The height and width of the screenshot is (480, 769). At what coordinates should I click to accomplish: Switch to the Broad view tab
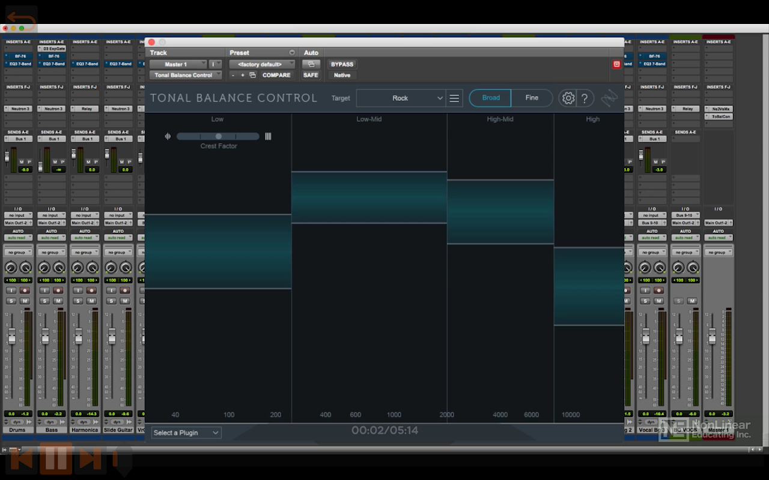click(x=490, y=98)
